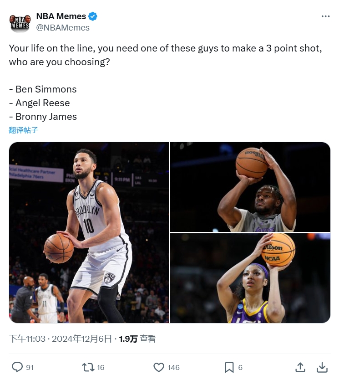
Task: Open the three-dot more options menu
Action: 325,16
